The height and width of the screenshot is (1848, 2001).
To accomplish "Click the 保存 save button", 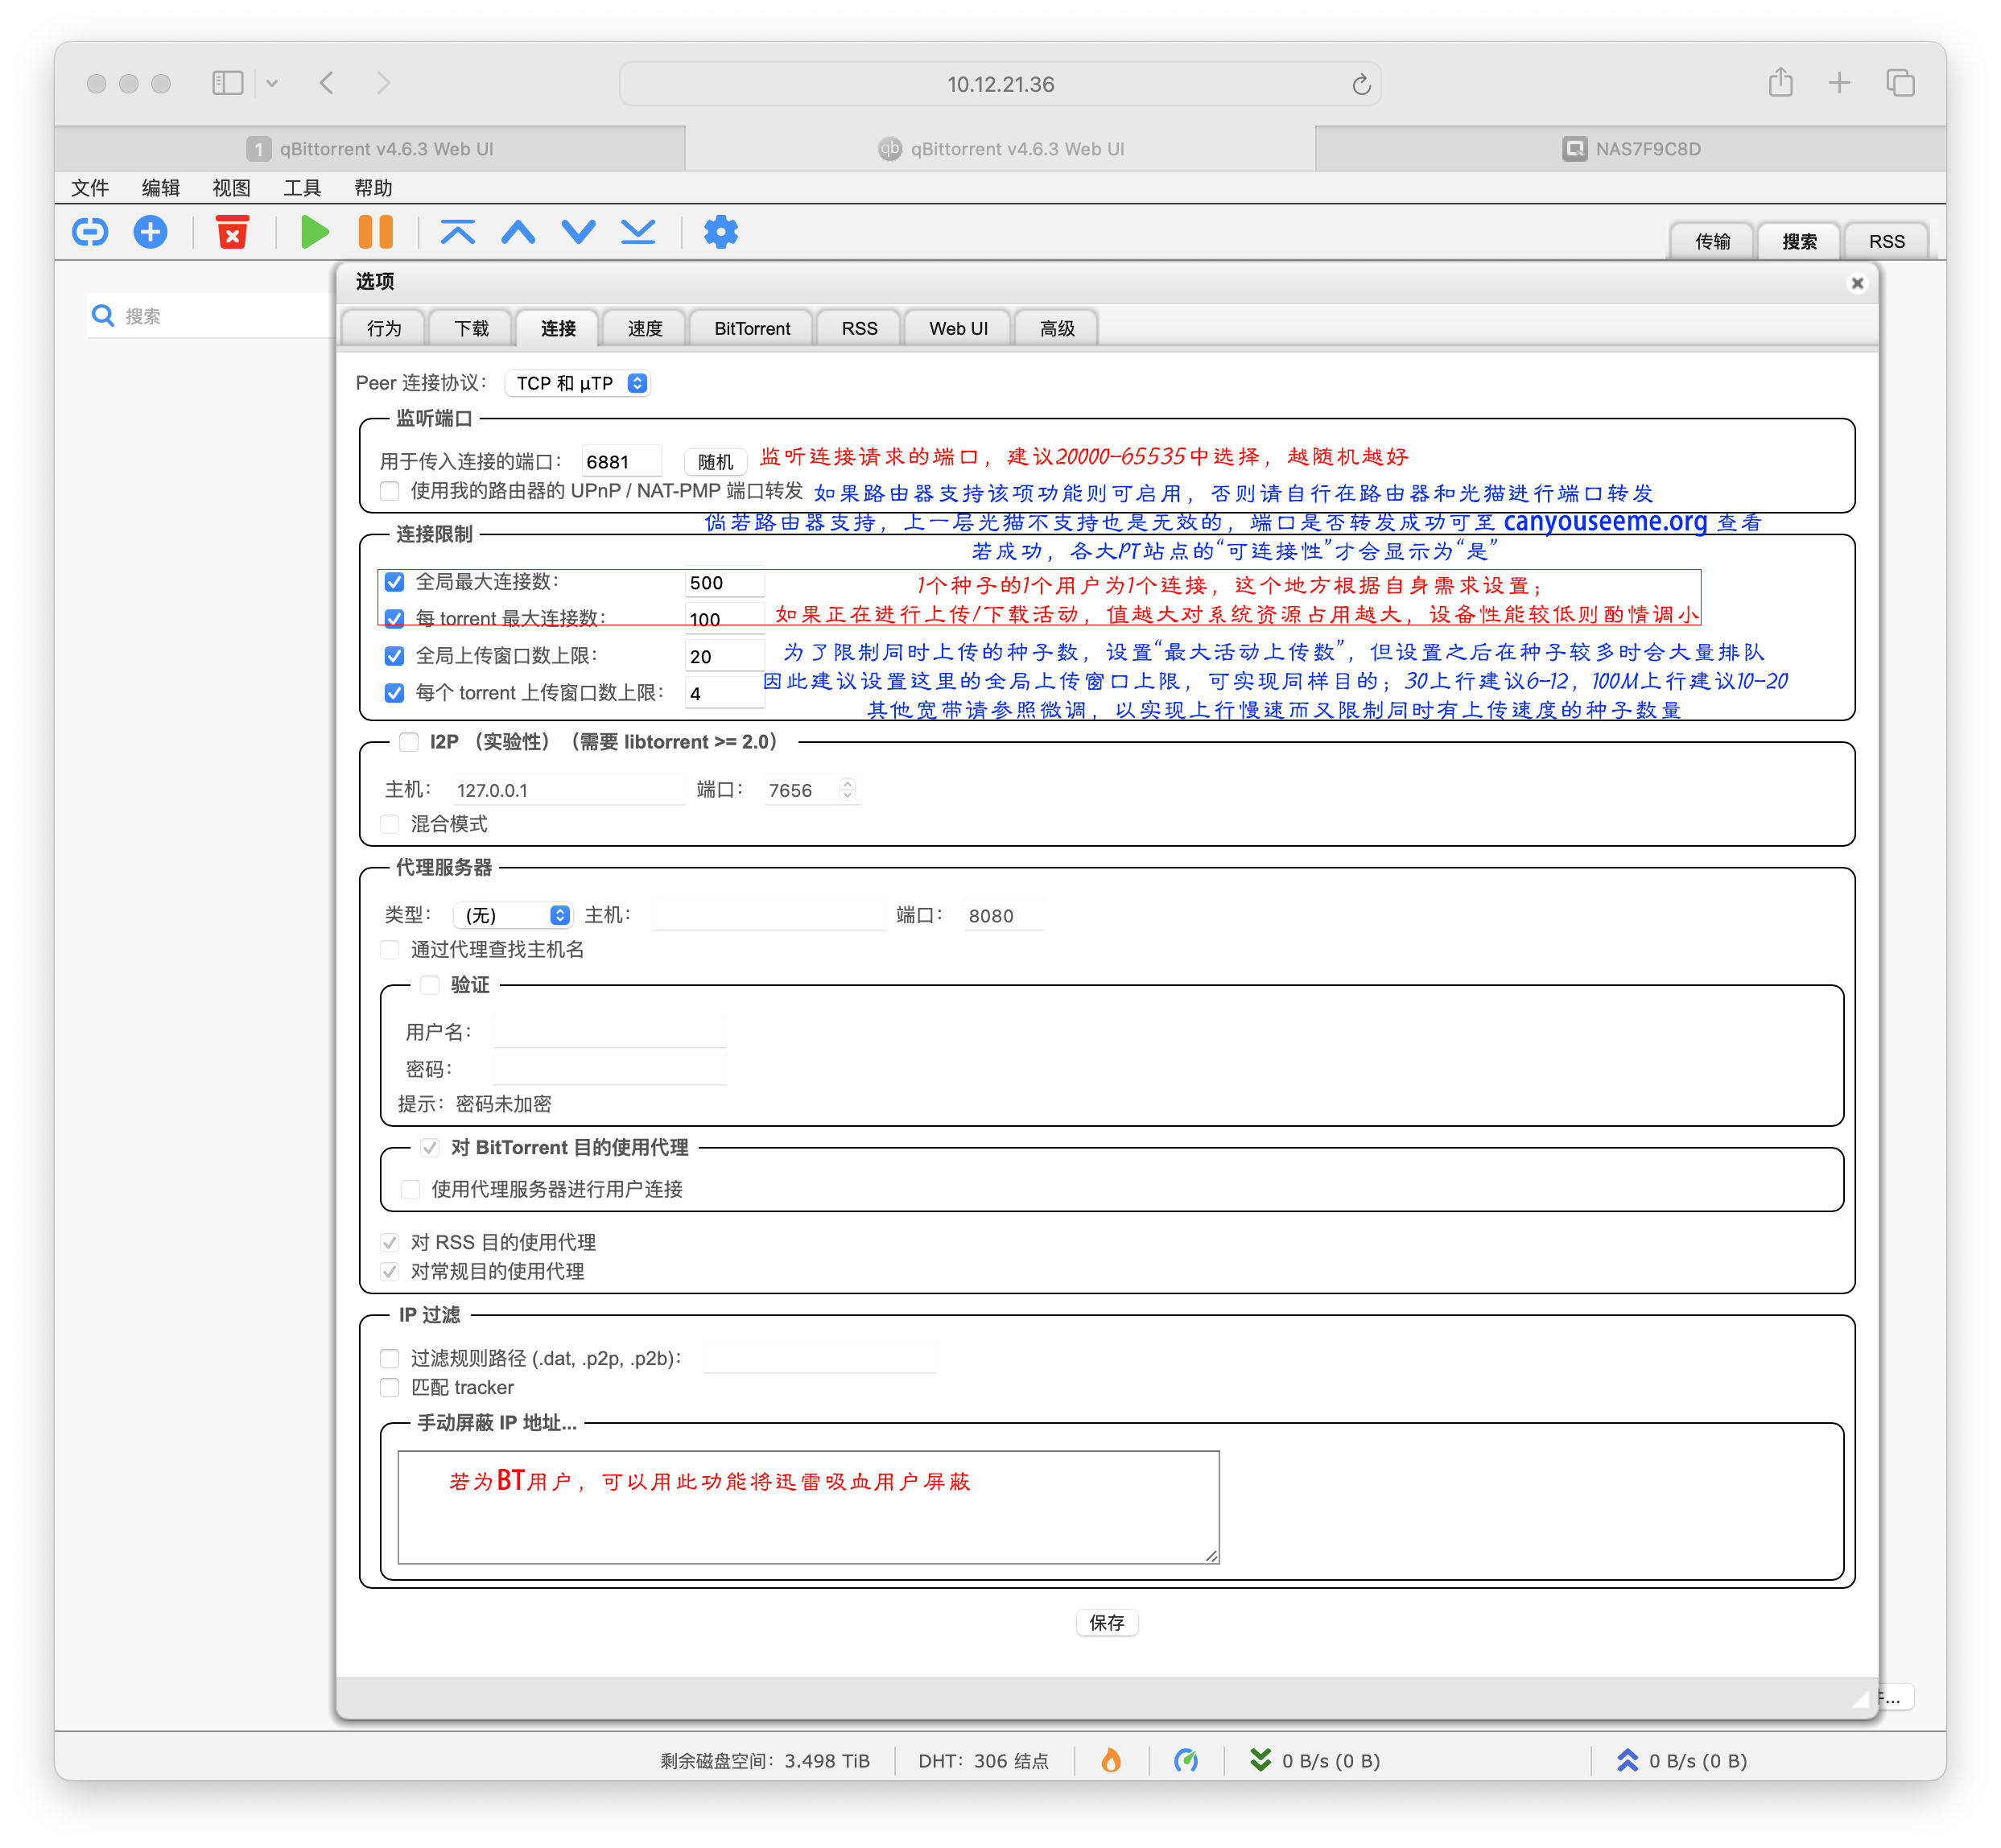I will click(1106, 1622).
